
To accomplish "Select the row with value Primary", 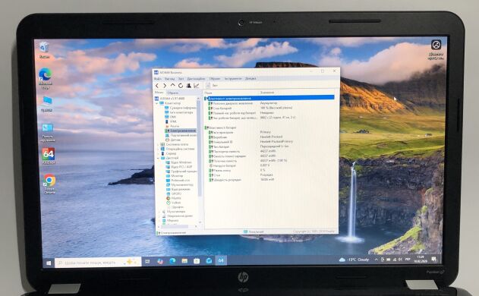I will (240, 133).
